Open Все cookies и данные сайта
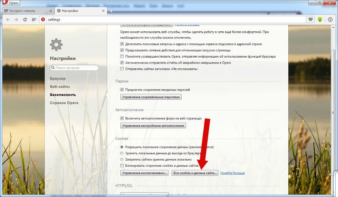The height and width of the screenshot is (197, 338). [195, 173]
